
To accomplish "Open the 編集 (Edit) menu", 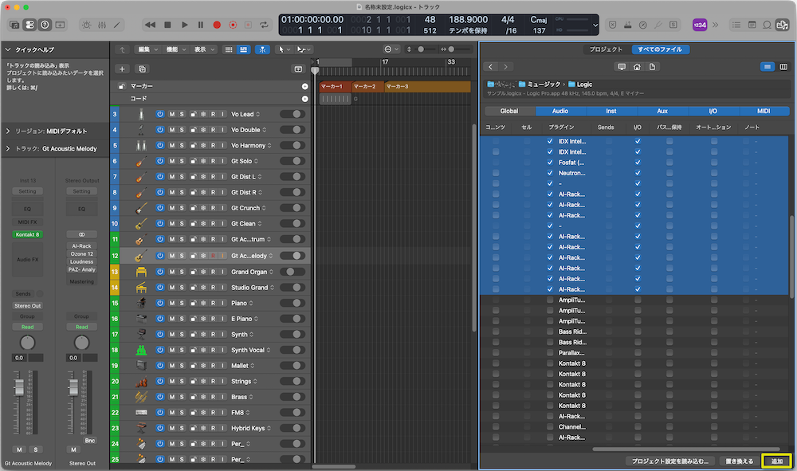I will click(148, 49).
